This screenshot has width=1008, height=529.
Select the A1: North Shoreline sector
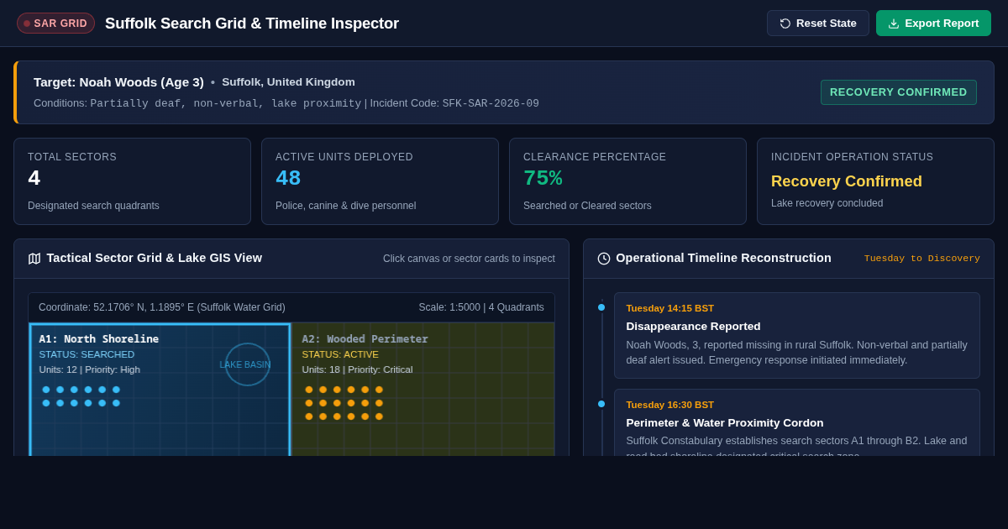coord(160,390)
